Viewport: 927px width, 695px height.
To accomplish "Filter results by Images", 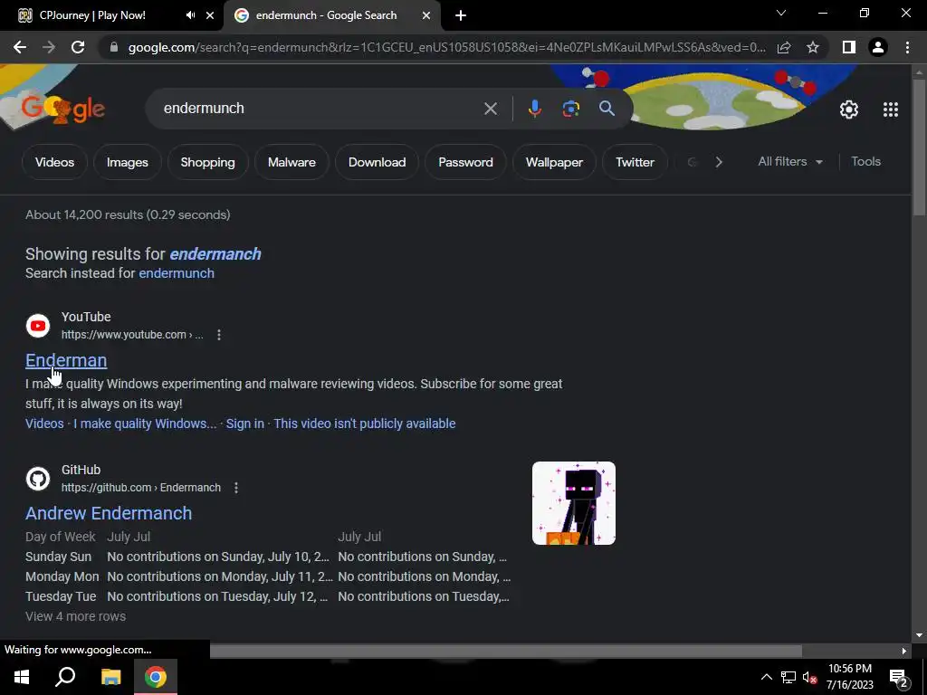I will [127, 162].
